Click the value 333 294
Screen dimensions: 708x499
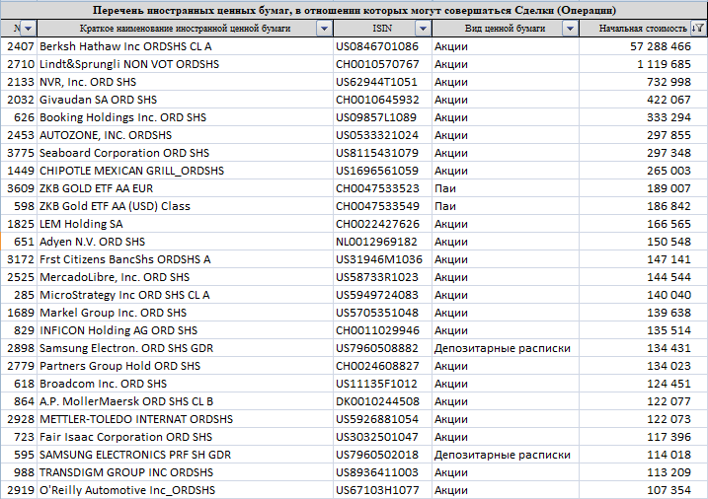[669, 117]
